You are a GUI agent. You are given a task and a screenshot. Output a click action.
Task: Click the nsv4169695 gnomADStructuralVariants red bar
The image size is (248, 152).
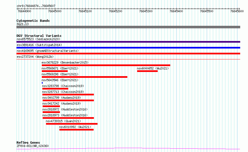pos(128,54)
